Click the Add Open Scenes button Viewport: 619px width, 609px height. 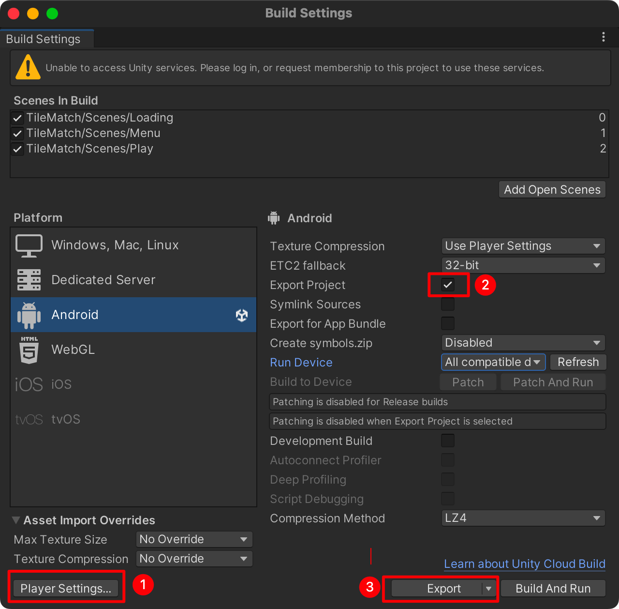click(x=552, y=190)
